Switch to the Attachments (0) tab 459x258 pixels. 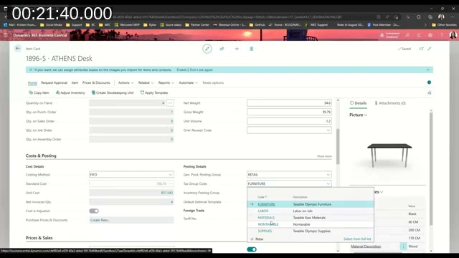[390, 103]
